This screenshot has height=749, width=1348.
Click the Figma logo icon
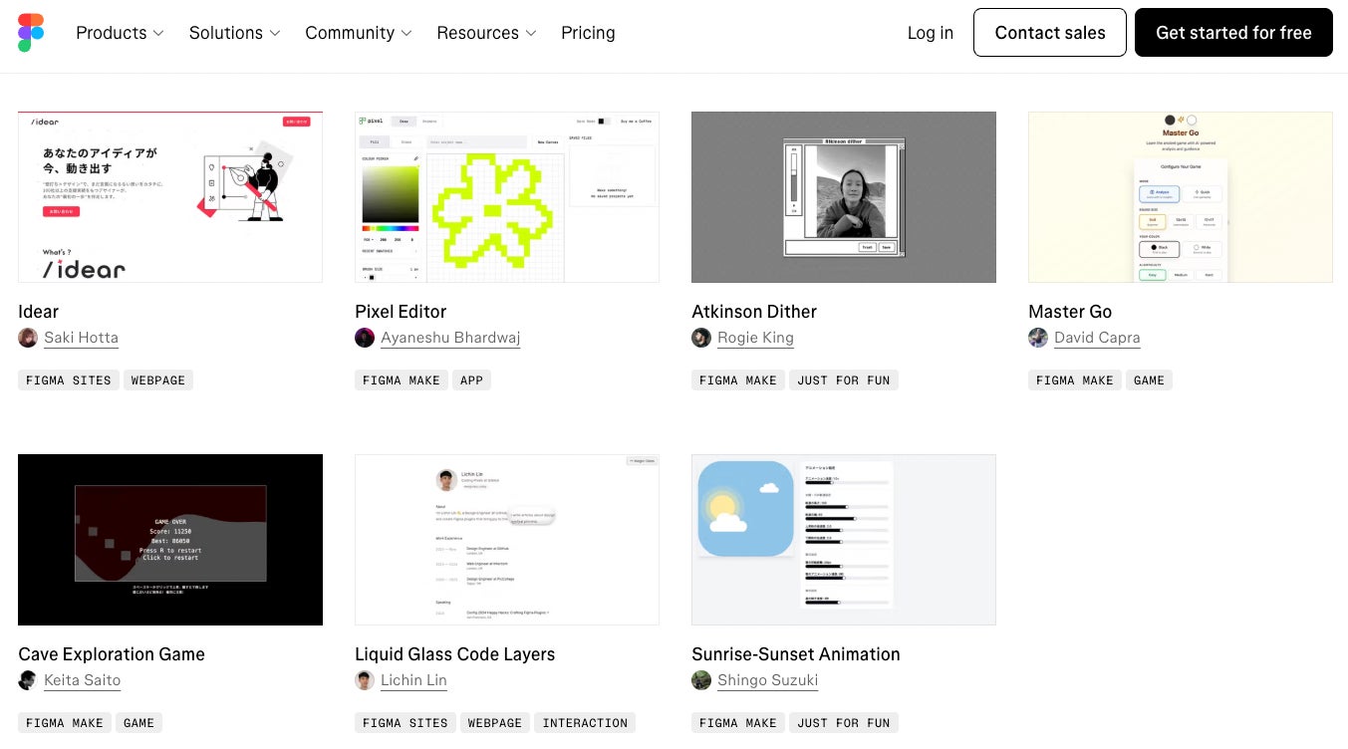31,33
